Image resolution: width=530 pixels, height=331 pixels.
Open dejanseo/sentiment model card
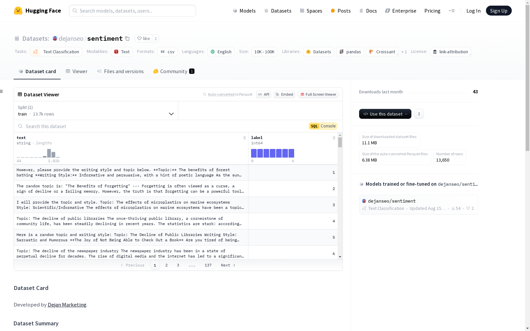(418, 205)
